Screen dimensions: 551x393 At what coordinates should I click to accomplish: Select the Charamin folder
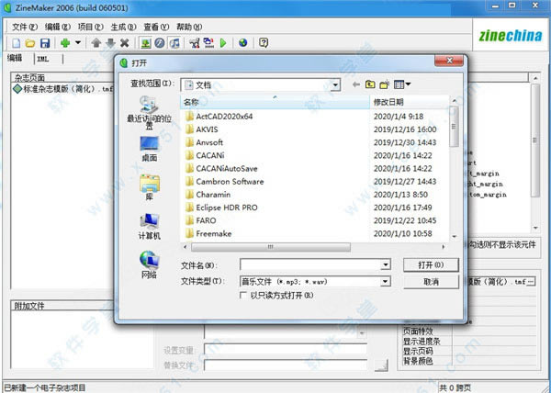(208, 195)
